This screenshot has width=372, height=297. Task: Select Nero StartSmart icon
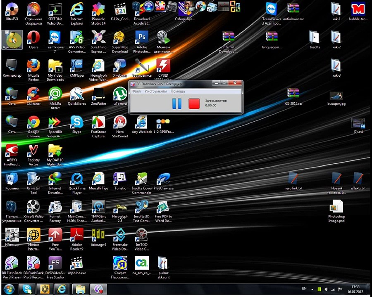(x=120, y=127)
